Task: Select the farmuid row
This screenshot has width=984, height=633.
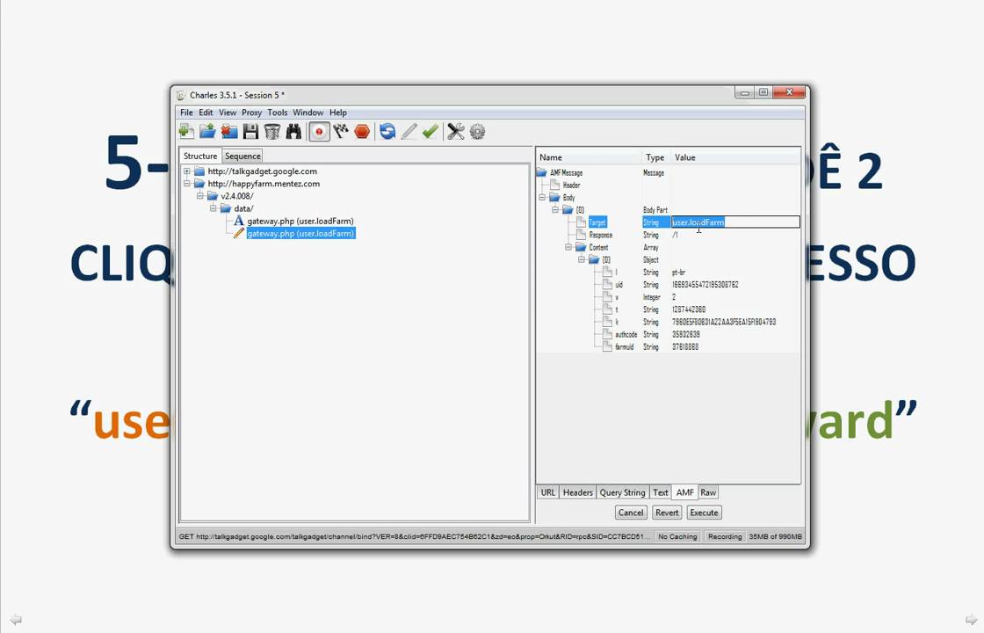Action: (x=669, y=346)
